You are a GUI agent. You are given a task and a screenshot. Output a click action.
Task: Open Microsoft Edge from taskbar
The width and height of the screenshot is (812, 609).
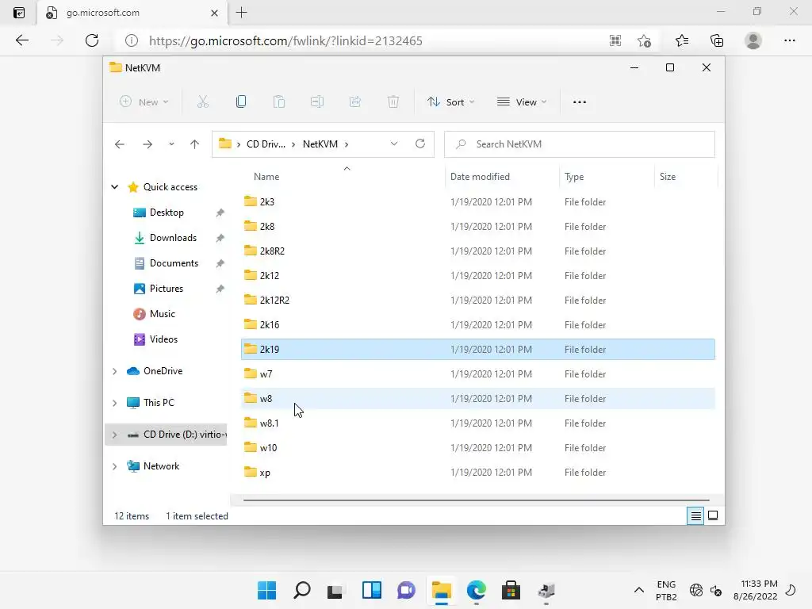476,590
